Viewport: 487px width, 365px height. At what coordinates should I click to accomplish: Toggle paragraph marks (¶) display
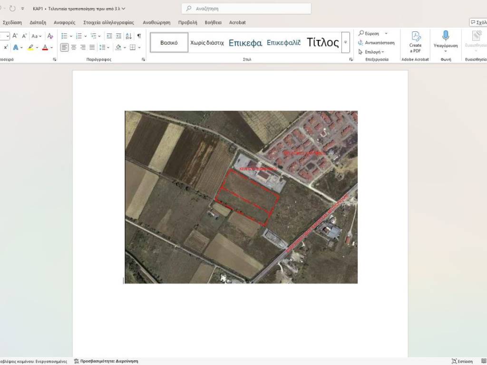point(139,36)
